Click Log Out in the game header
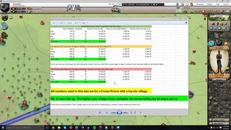The width and height of the screenshot is (231, 130). point(226,4)
